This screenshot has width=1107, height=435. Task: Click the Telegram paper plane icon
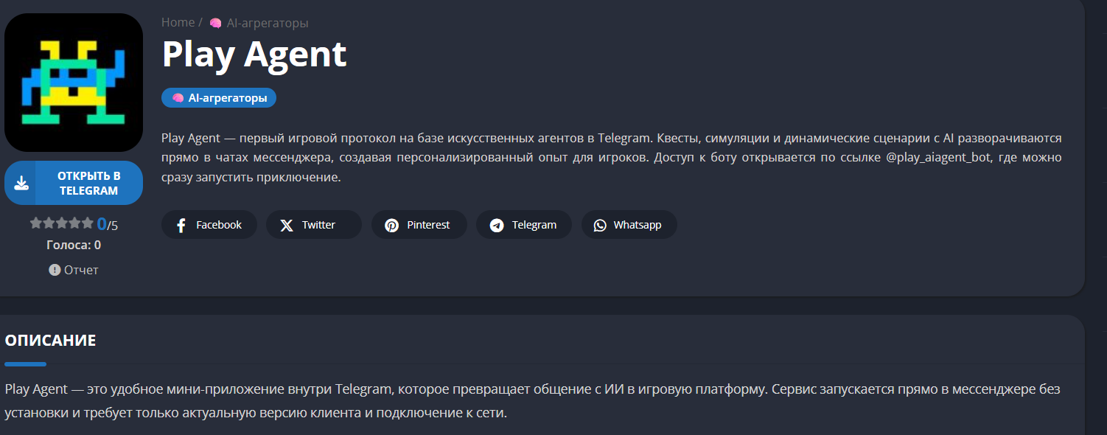click(x=497, y=226)
